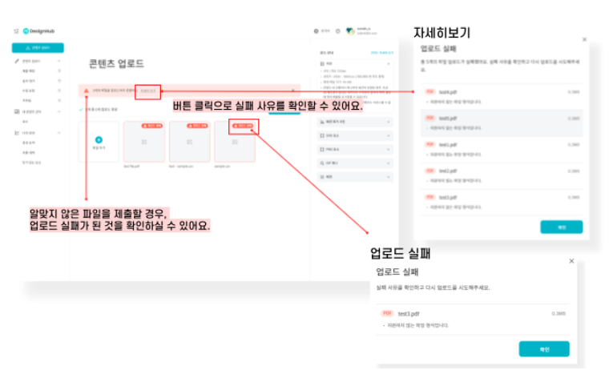The width and height of the screenshot is (613, 370).
Task: Expand the GIF requirements accordion
Action: (x=355, y=163)
